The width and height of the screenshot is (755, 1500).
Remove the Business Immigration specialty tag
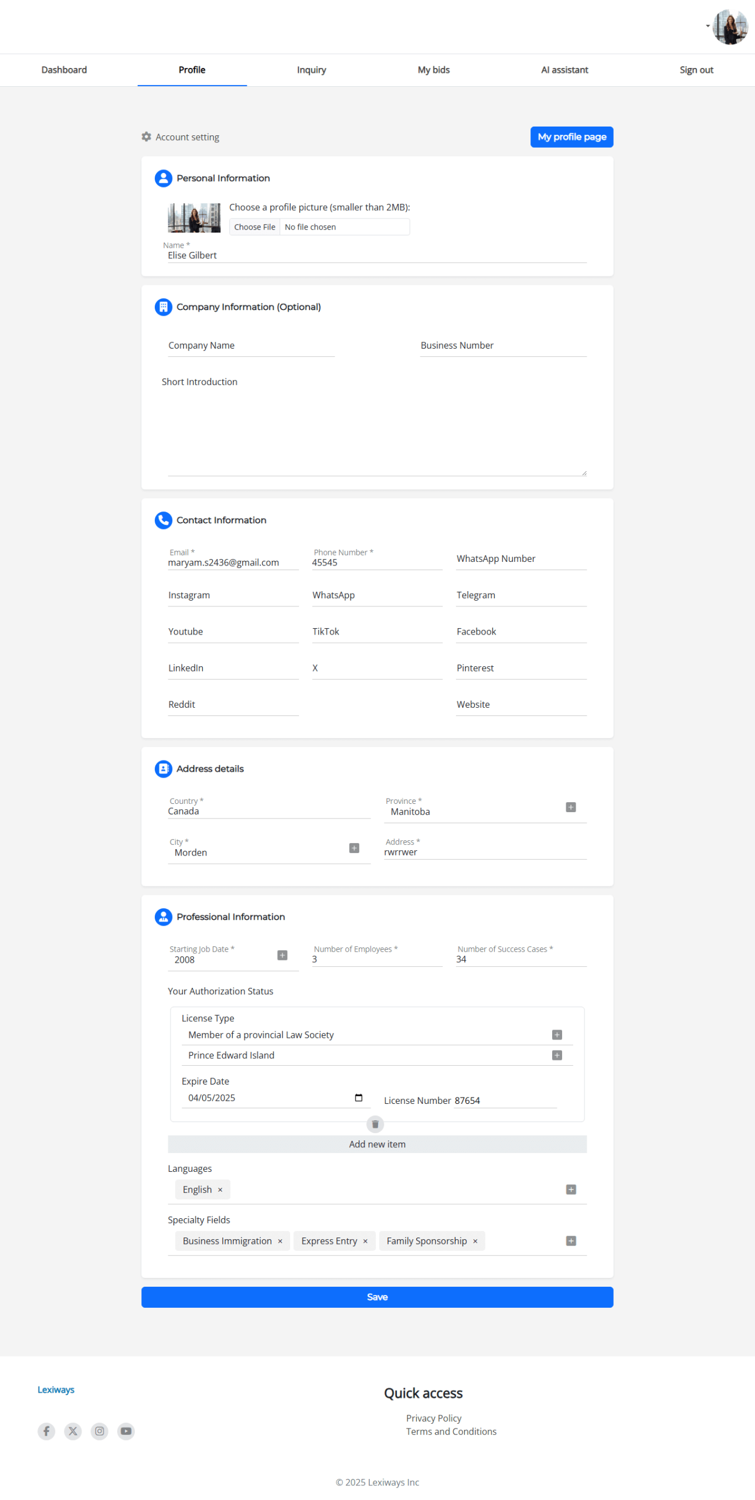pyautogui.click(x=280, y=1241)
